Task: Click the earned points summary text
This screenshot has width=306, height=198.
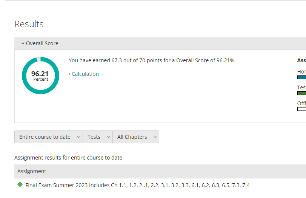Action: (x=152, y=60)
